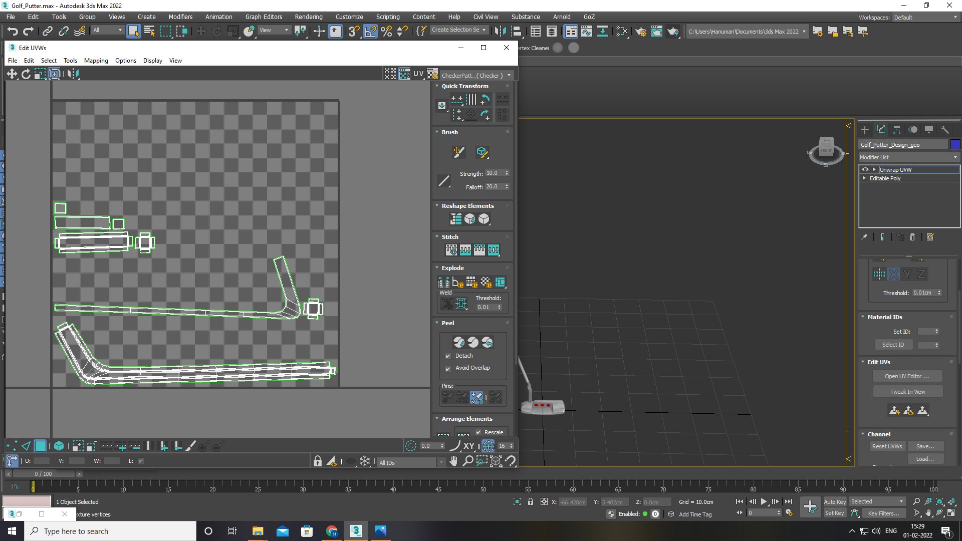Open the Utilities wrench panel icon

pos(945,130)
